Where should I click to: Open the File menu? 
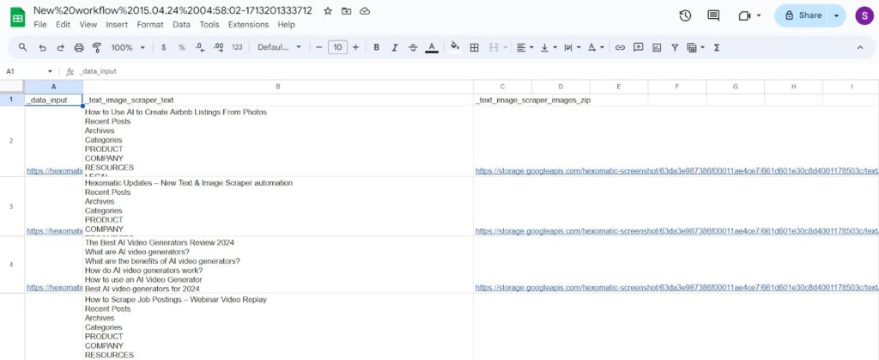(40, 25)
